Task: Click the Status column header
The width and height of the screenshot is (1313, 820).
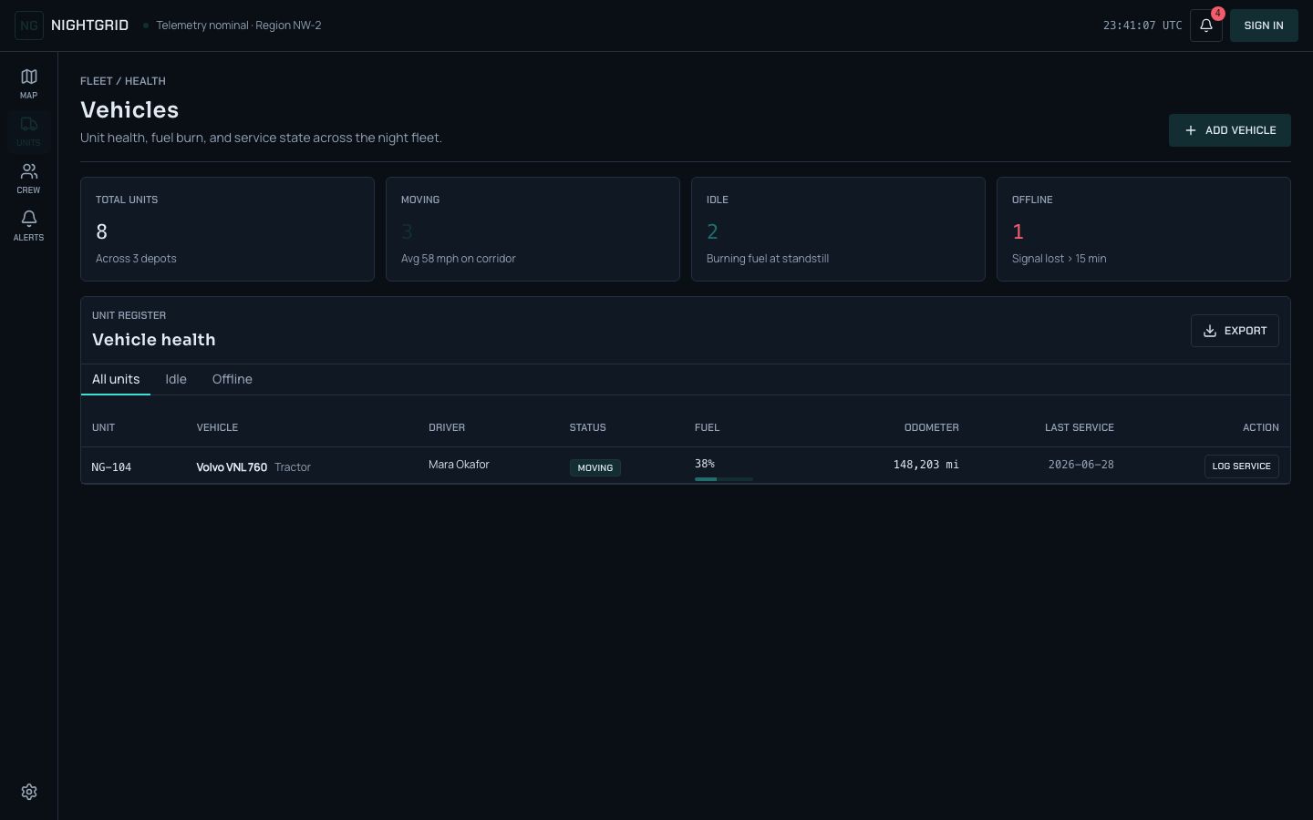Action: [588, 427]
